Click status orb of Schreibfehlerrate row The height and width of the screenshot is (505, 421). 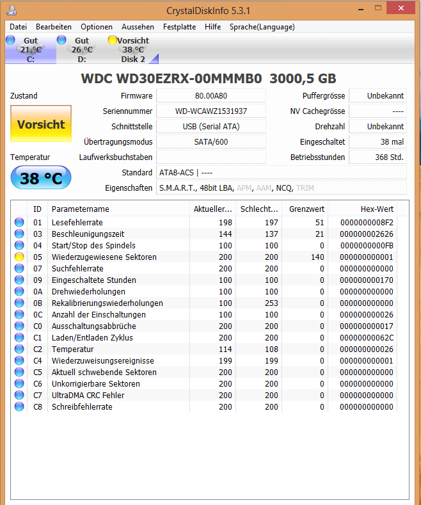coord(19,407)
